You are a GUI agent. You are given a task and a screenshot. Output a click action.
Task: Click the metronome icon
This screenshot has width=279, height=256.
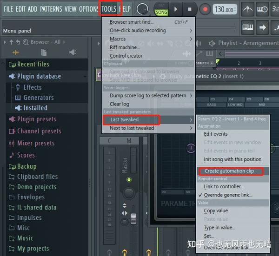tap(247, 9)
